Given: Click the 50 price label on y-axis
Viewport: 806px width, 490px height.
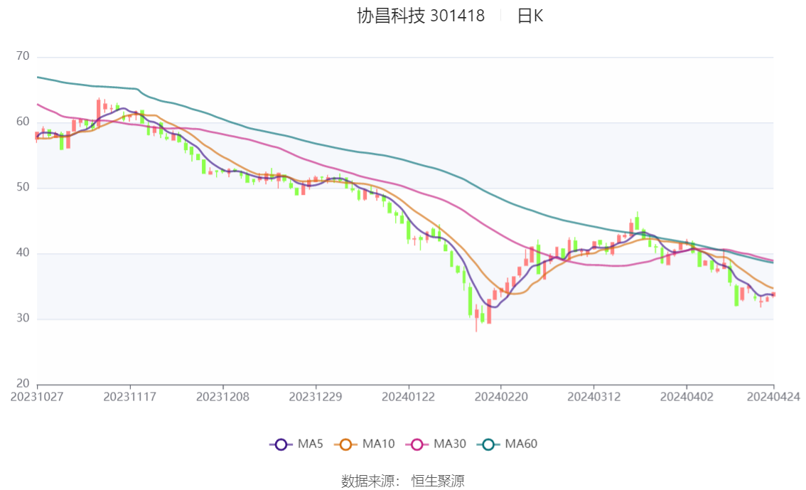Looking at the screenshot, I should [x=23, y=188].
